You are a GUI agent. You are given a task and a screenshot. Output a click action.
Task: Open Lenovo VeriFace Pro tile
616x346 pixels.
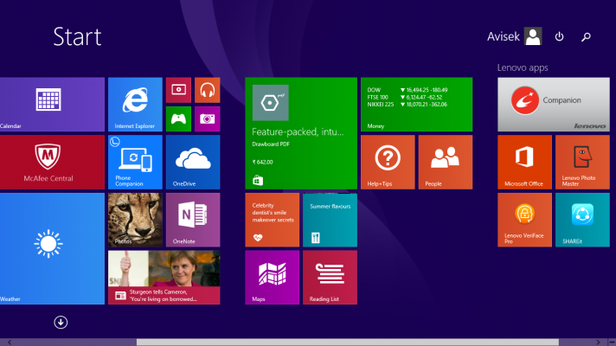[x=524, y=220]
